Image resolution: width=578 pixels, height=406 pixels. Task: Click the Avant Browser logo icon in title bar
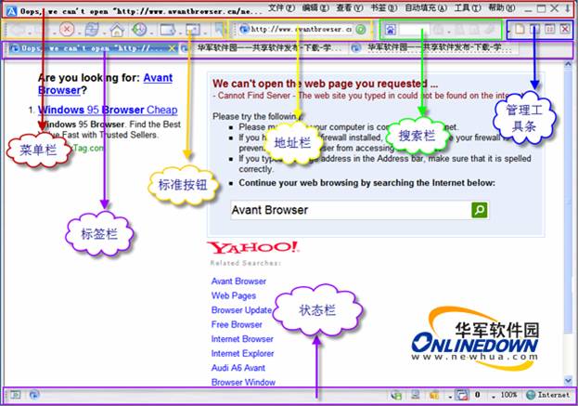[x=12, y=11]
